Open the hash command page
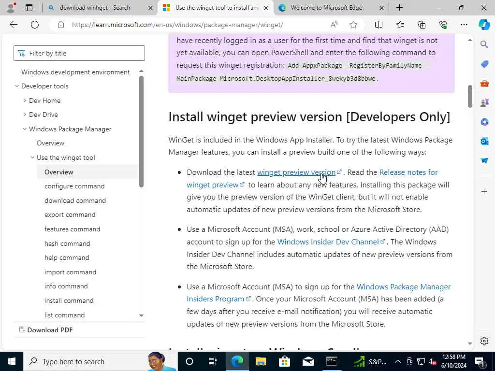The image size is (495, 371). tap(67, 243)
